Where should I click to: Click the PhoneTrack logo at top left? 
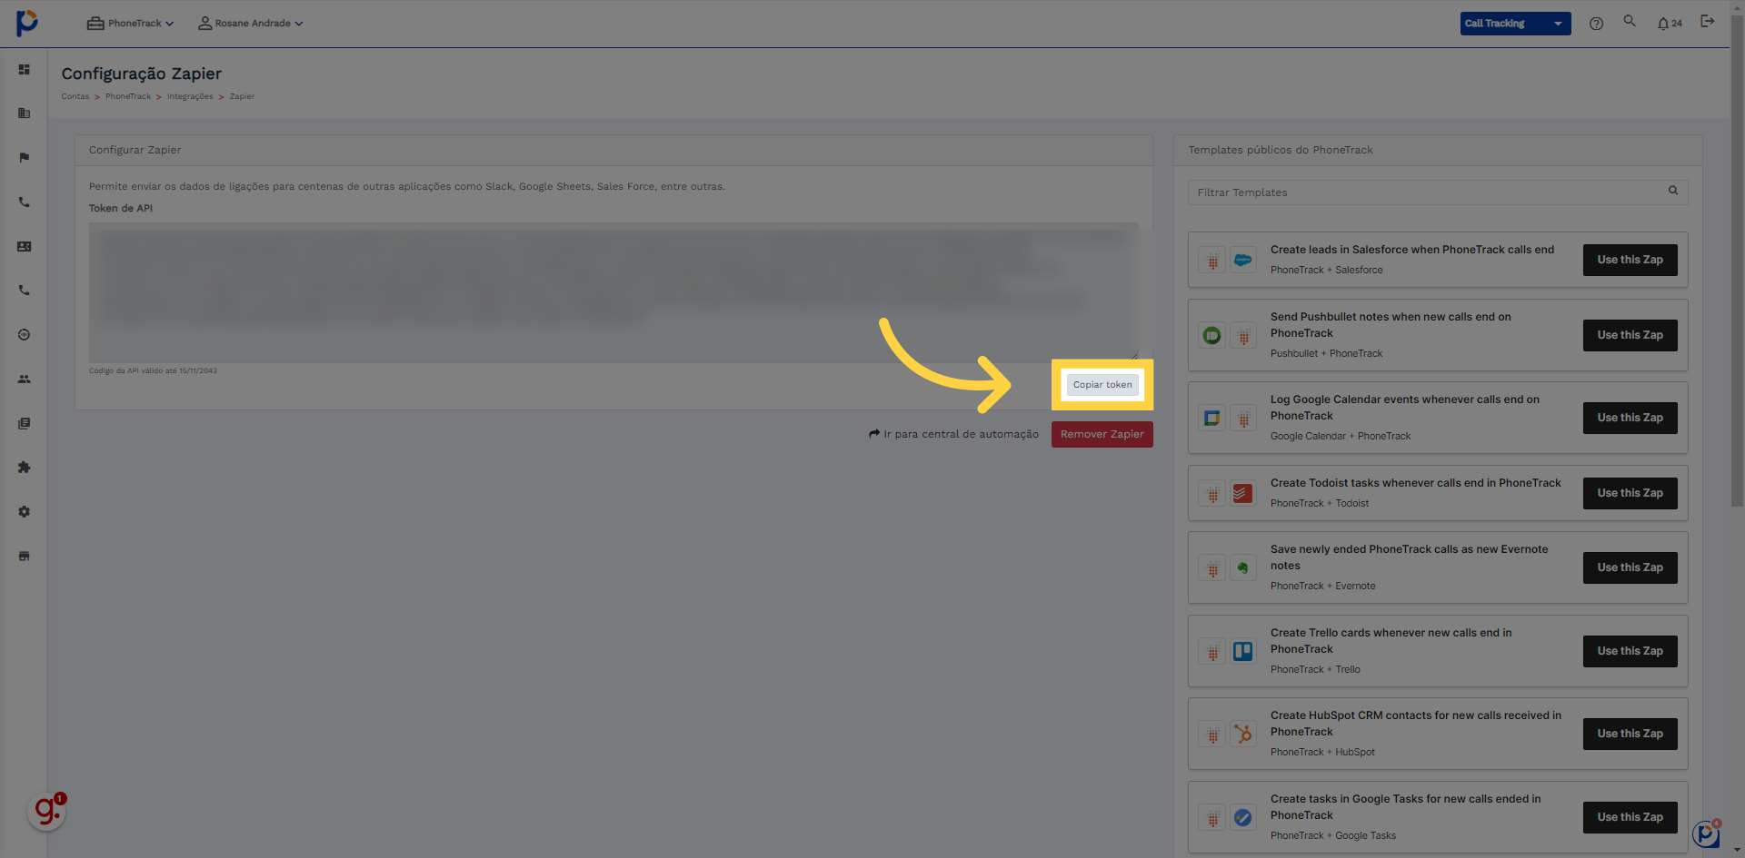pyautogui.click(x=27, y=23)
